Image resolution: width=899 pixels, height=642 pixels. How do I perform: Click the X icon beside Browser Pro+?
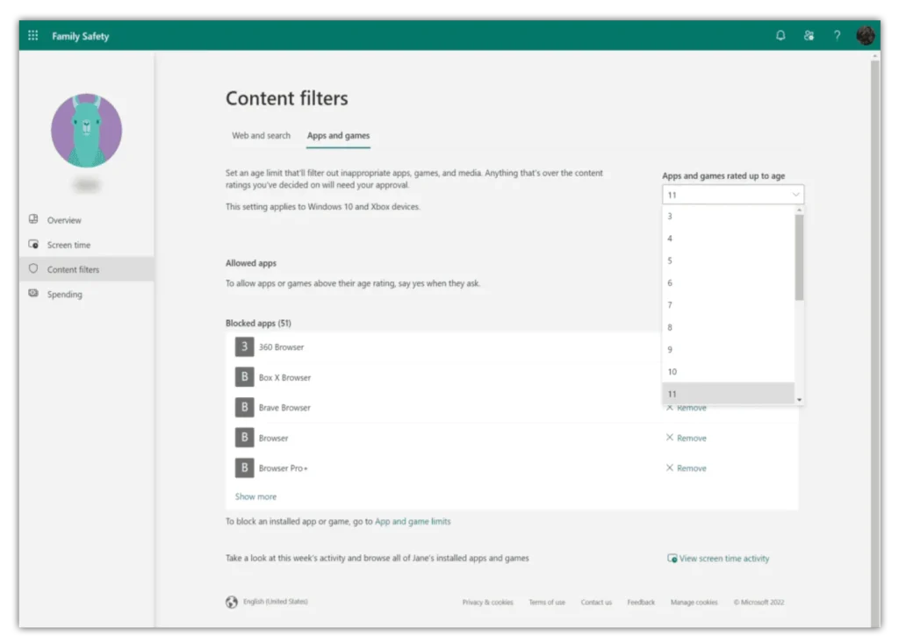click(669, 467)
